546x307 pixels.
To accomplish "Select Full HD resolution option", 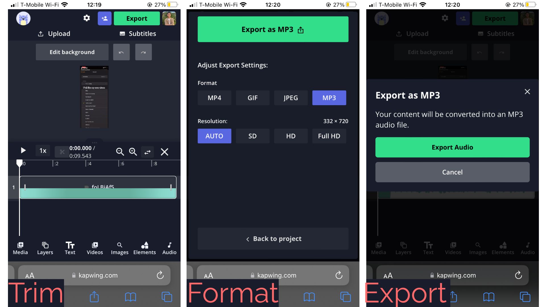I will click(328, 136).
